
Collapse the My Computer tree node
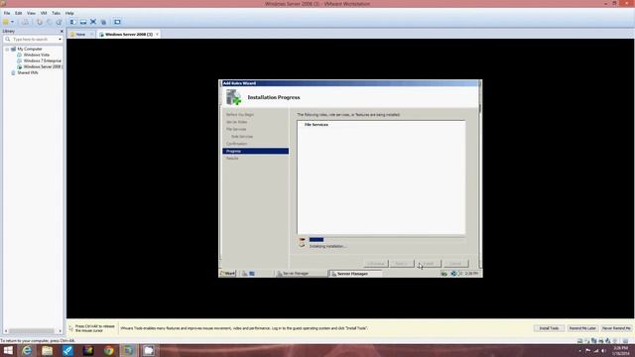coord(7,49)
